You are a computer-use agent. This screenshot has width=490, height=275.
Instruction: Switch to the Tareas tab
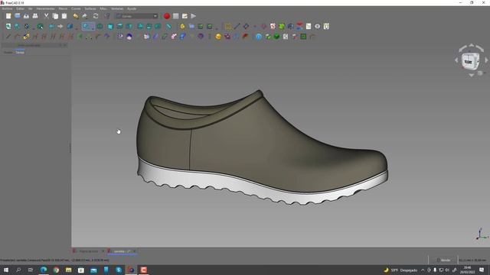tap(20, 53)
